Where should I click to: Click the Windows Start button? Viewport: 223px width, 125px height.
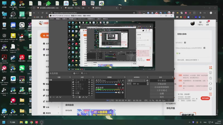[x=4, y=122]
